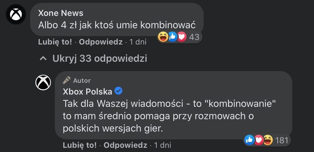Like the Xone News comment with "Lubię to!"
Image resolution: width=314 pixels, height=152 pixels.
pyautogui.click(x=55, y=42)
